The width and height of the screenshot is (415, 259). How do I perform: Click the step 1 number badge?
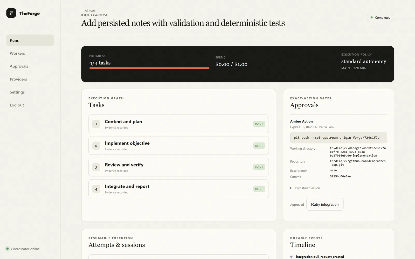(96, 124)
